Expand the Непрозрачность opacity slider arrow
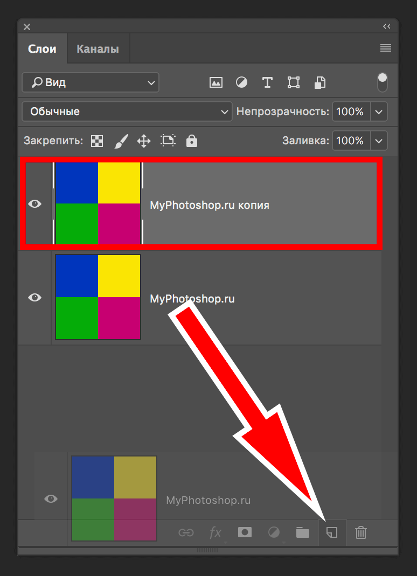Image resolution: width=417 pixels, height=576 pixels. [x=379, y=111]
